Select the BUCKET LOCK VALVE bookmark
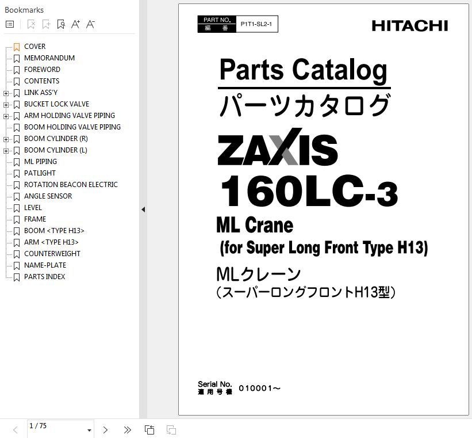The width and height of the screenshot is (472, 438). 56,104
